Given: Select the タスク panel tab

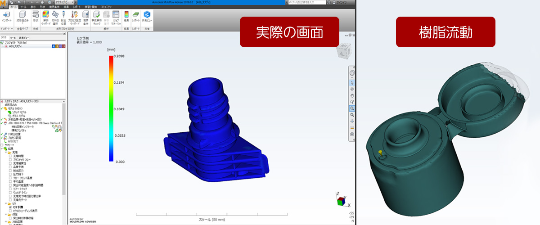Looking at the screenshot, I should tap(4, 37).
